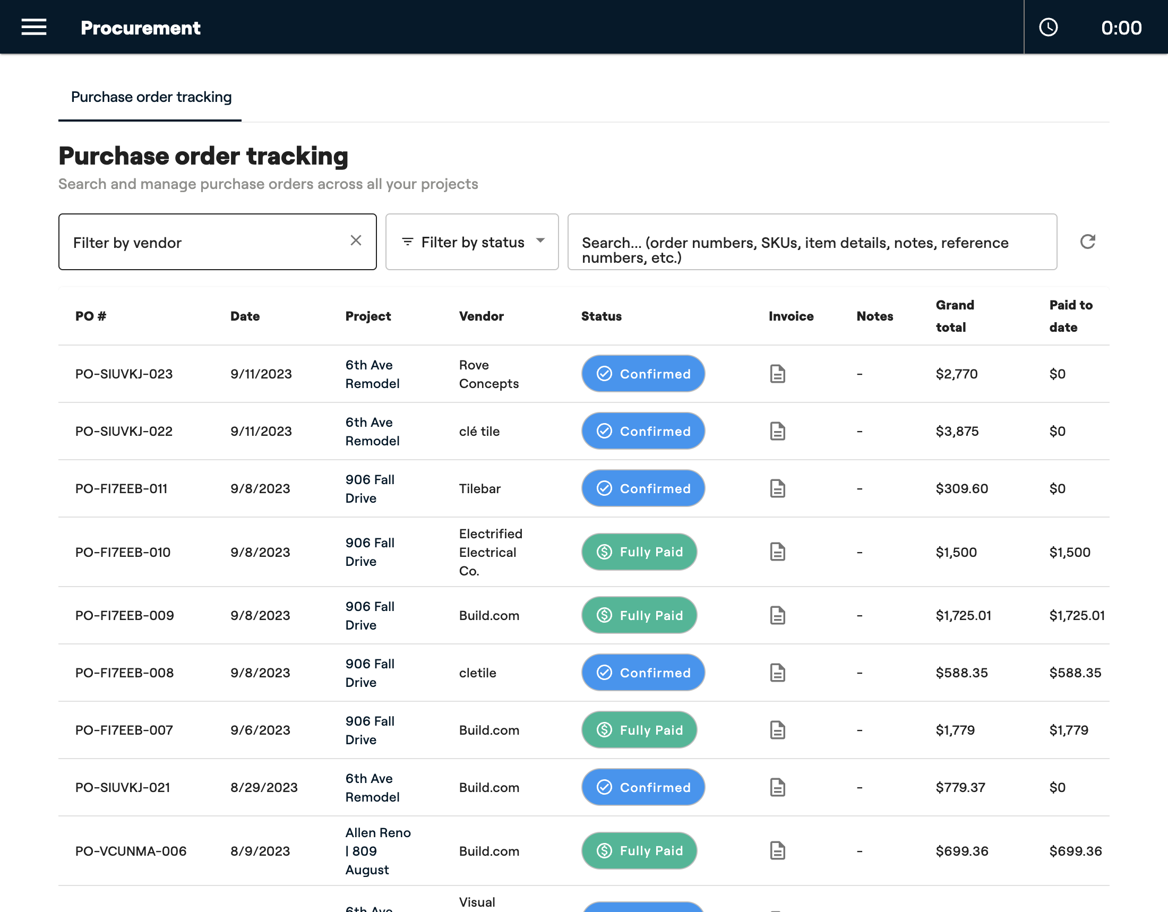Viewport: 1168px width, 912px height.
Task: Click the clock timer icon
Action: 1048,27
